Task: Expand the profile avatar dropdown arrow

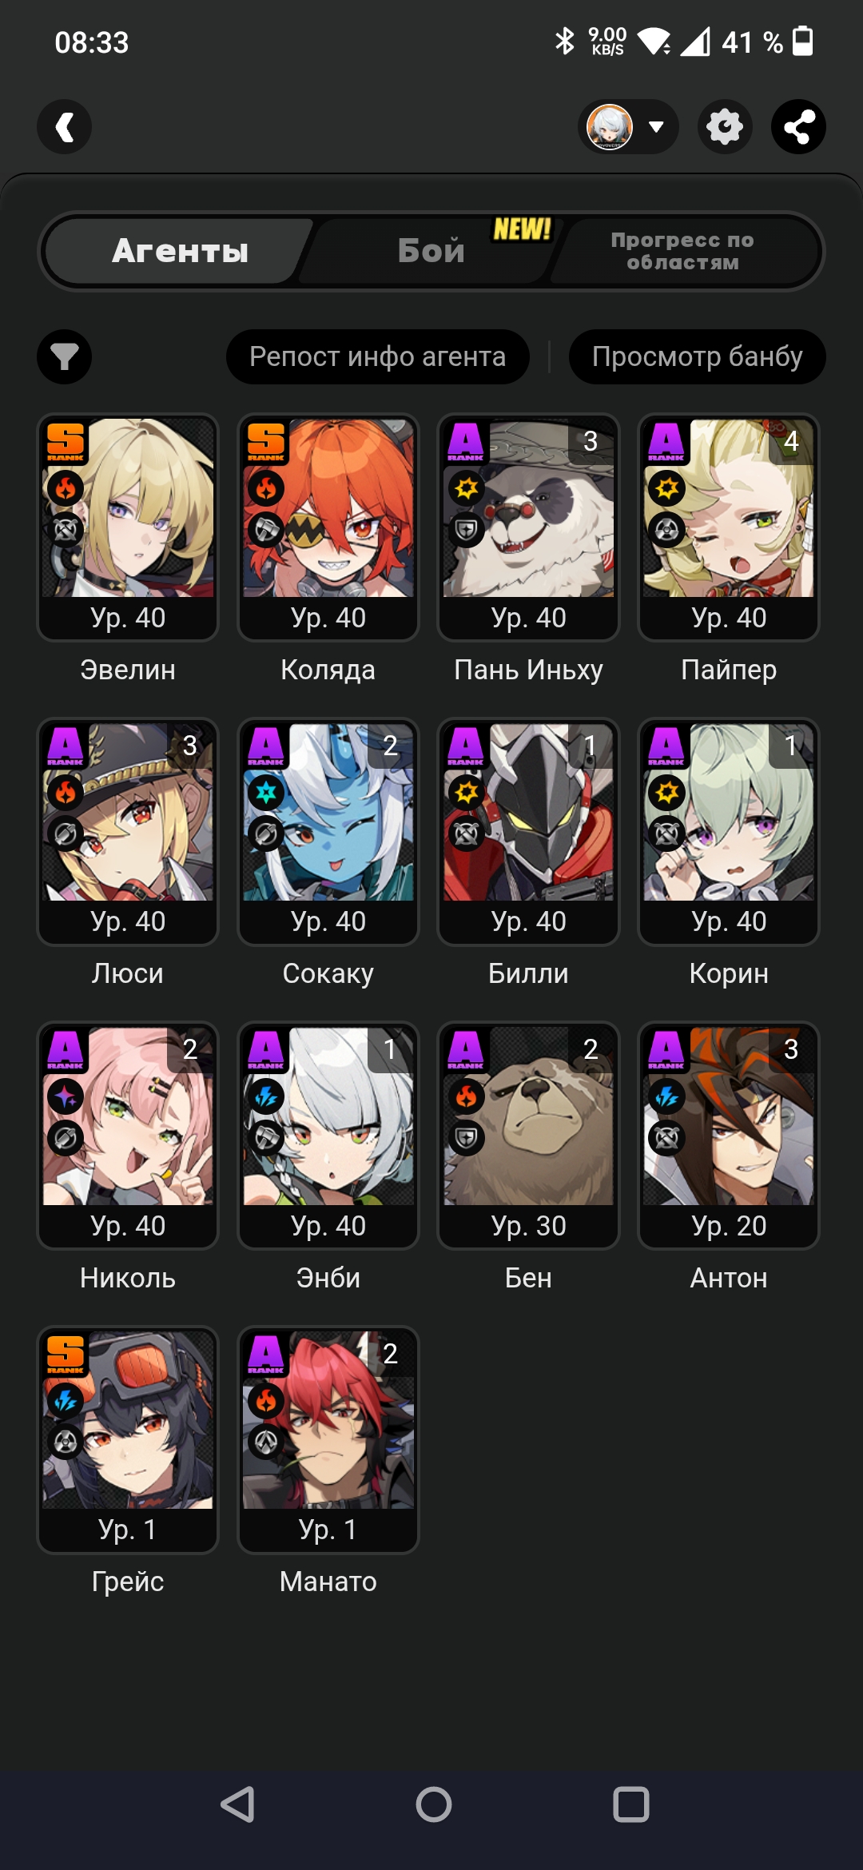Action: tap(656, 127)
